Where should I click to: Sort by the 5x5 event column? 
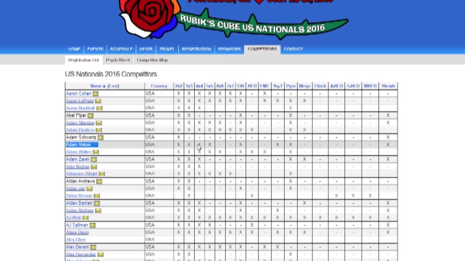tap(210, 86)
